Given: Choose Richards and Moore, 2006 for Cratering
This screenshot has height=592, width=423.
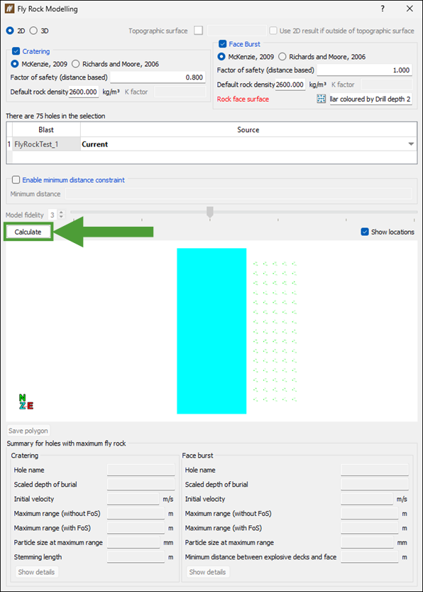Looking at the screenshot, I should [x=76, y=64].
